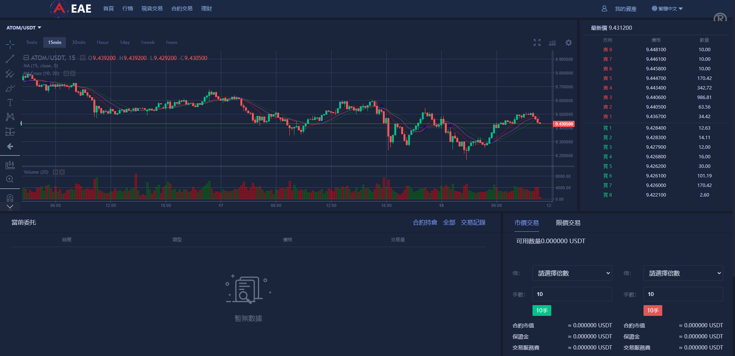Remove the Volume indicator overlay
The image size is (735, 356).
click(62, 172)
